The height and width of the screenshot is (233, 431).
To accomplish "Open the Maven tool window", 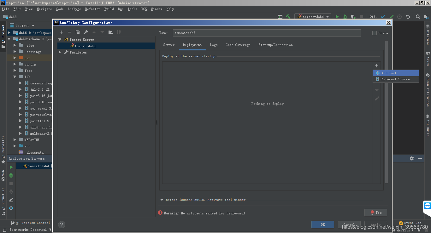I will 428,58.
